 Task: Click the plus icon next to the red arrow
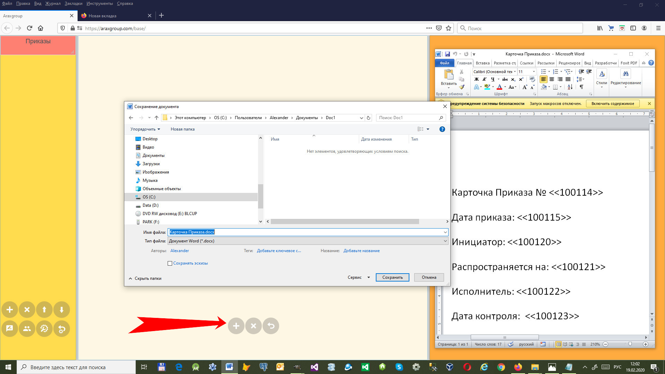(x=236, y=326)
